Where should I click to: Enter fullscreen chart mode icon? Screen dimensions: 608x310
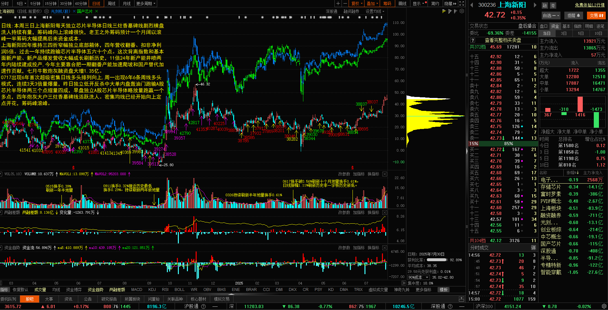click(462, 4)
